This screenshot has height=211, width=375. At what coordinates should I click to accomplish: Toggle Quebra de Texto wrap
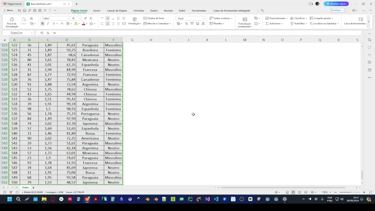(x=154, y=18)
